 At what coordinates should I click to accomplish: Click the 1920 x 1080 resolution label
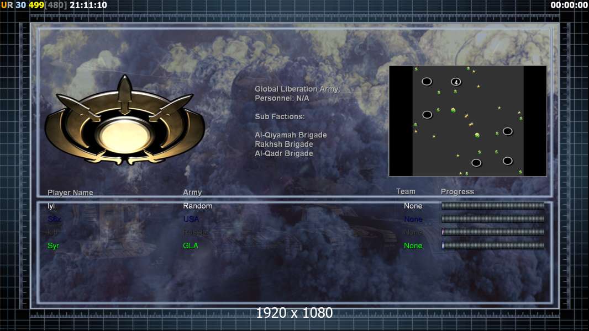[x=294, y=313]
